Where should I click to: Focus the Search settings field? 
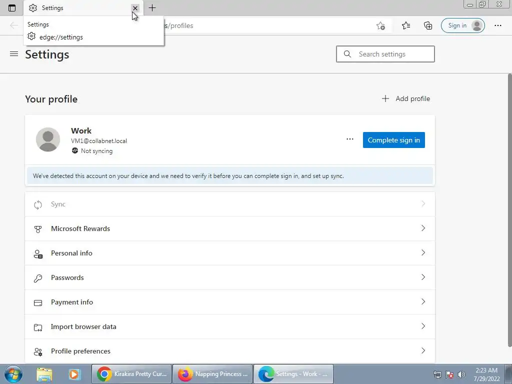click(x=385, y=54)
